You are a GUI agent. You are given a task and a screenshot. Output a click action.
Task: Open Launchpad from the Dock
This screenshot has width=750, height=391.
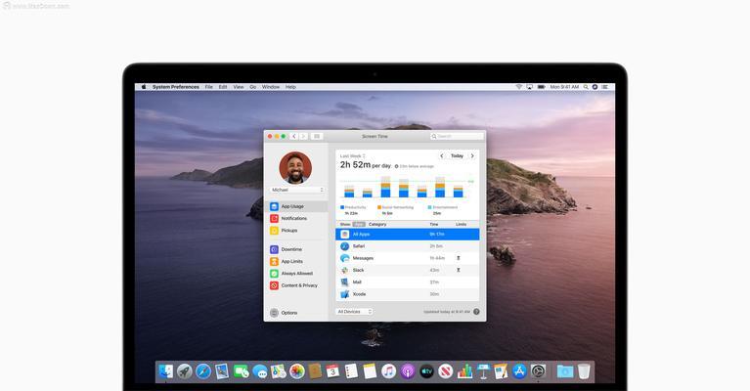click(185, 371)
